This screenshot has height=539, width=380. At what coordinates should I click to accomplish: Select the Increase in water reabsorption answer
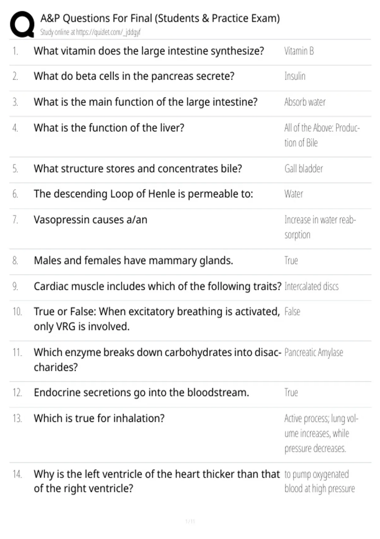320,227
